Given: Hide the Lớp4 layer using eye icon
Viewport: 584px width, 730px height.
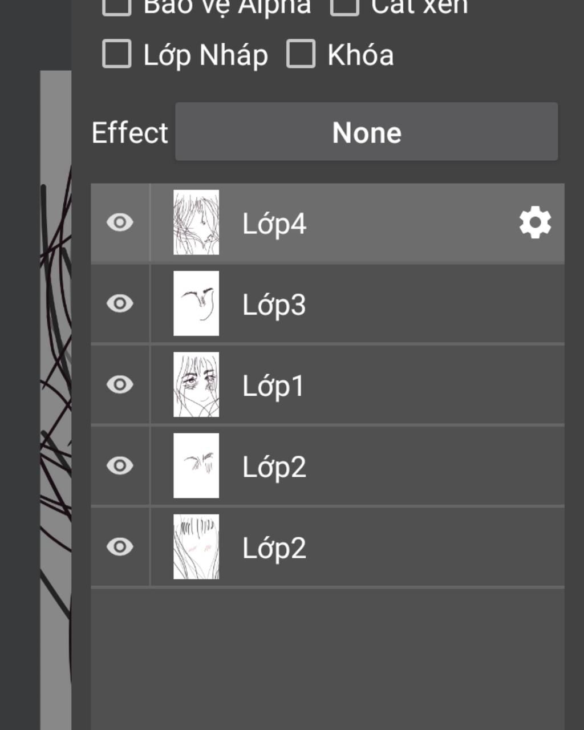Looking at the screenshot, I should click(x=120, y=222).
